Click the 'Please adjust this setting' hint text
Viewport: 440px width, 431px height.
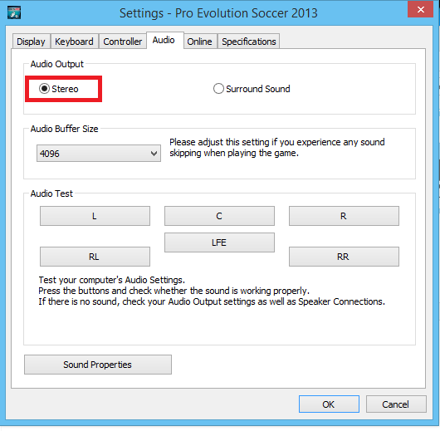click(x=276, y=148)
